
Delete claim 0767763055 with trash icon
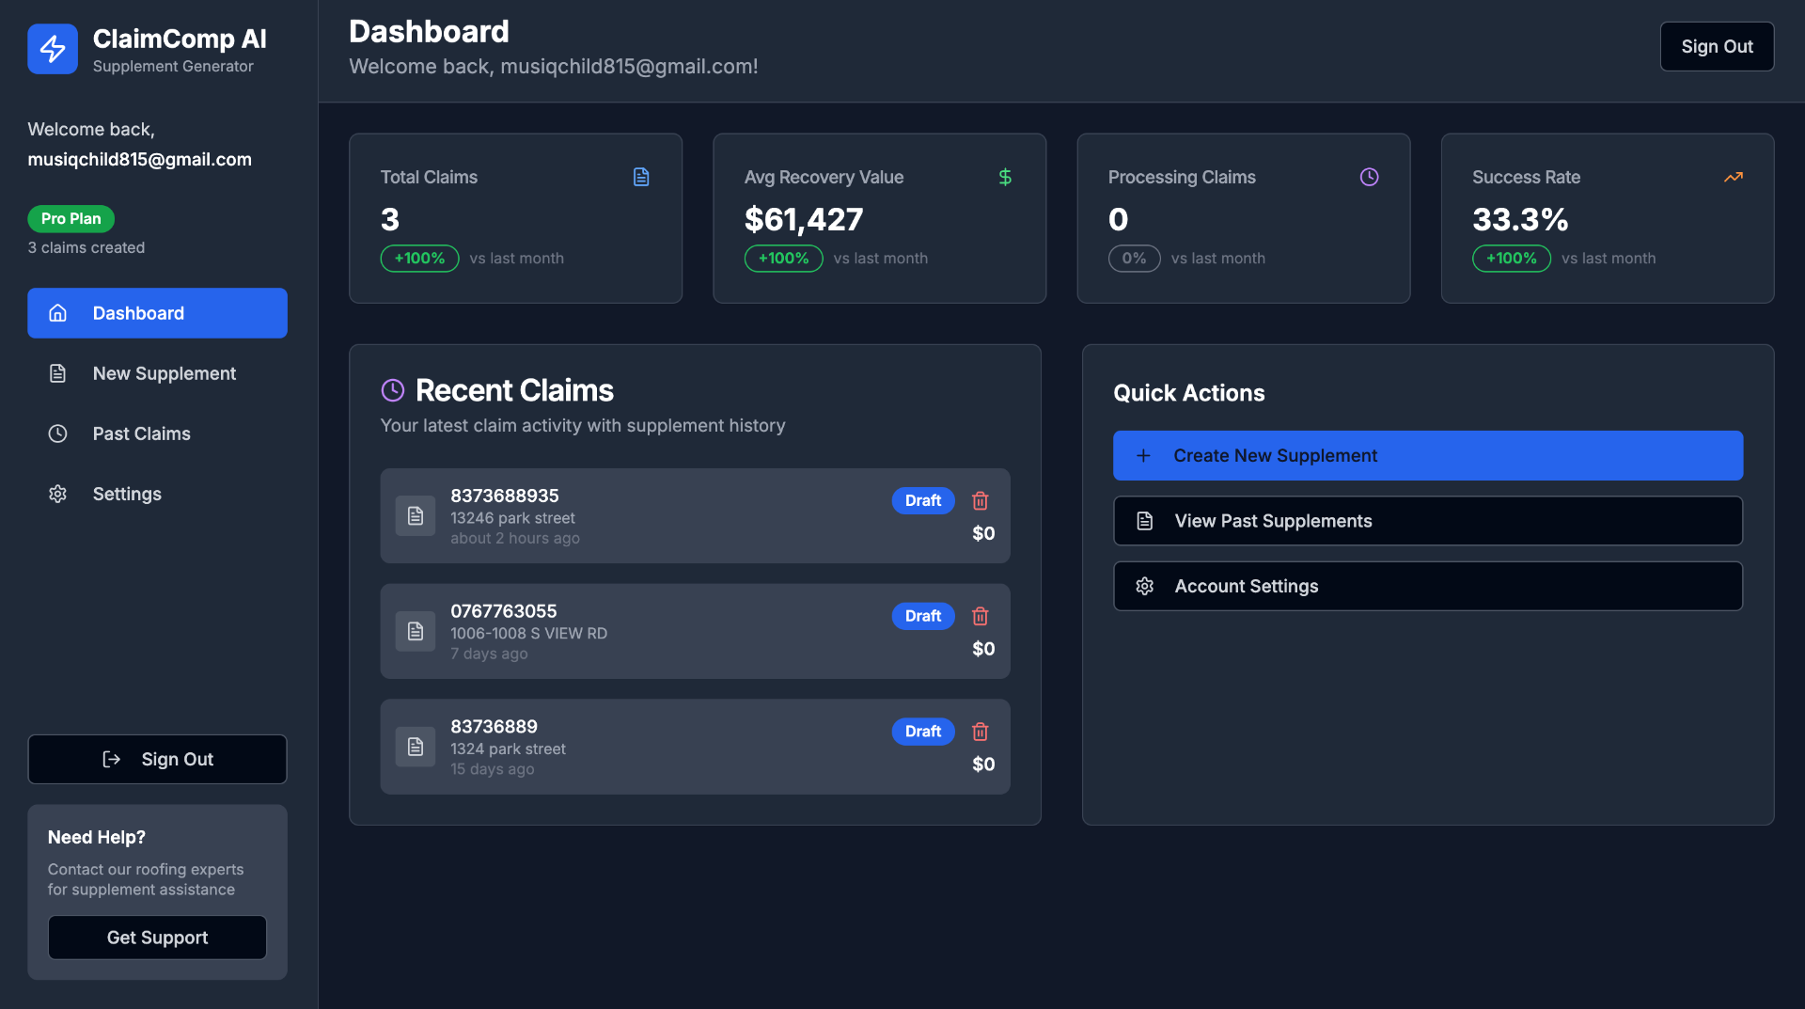pyautogui.click(x=980, y=616)
